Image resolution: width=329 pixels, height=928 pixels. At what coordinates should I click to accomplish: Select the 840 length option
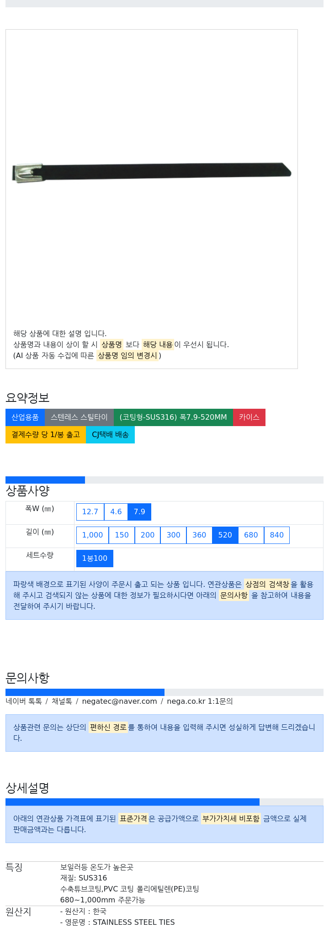pyautogui.click(x=277, y=535)
